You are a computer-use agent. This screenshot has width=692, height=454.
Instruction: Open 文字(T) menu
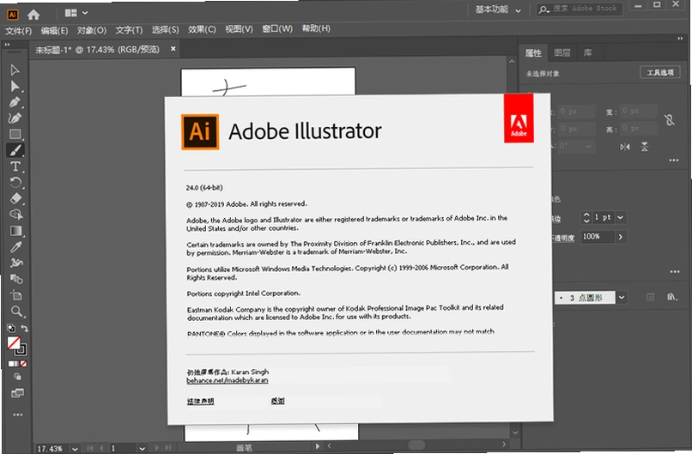[129, 30]
